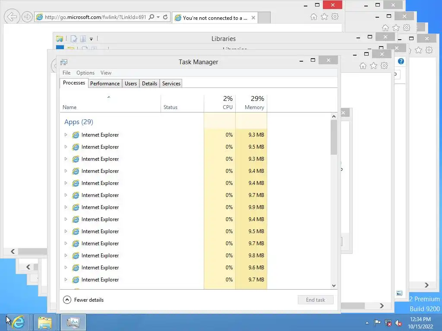The width and height of the screenshot is (442, 331).
Task: Switch to the Processes tab
Action: click(x=74, y=83)
